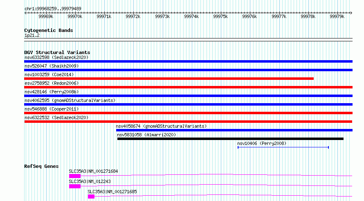
Task: Click the esv2758952 (Redon2006) label
Action: click(52, 83)
